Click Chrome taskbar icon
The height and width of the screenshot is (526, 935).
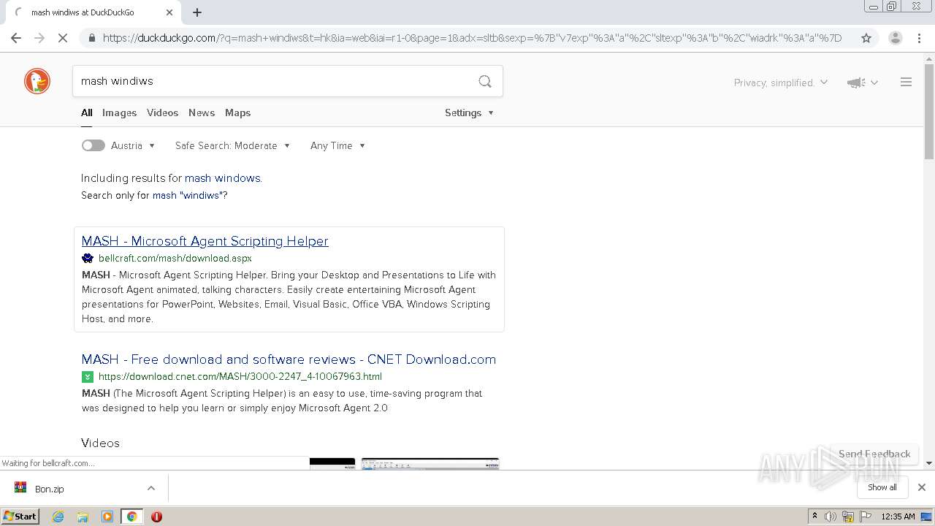point(131,517)
